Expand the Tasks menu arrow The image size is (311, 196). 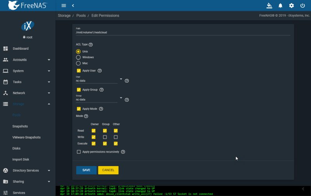(49, 82)
